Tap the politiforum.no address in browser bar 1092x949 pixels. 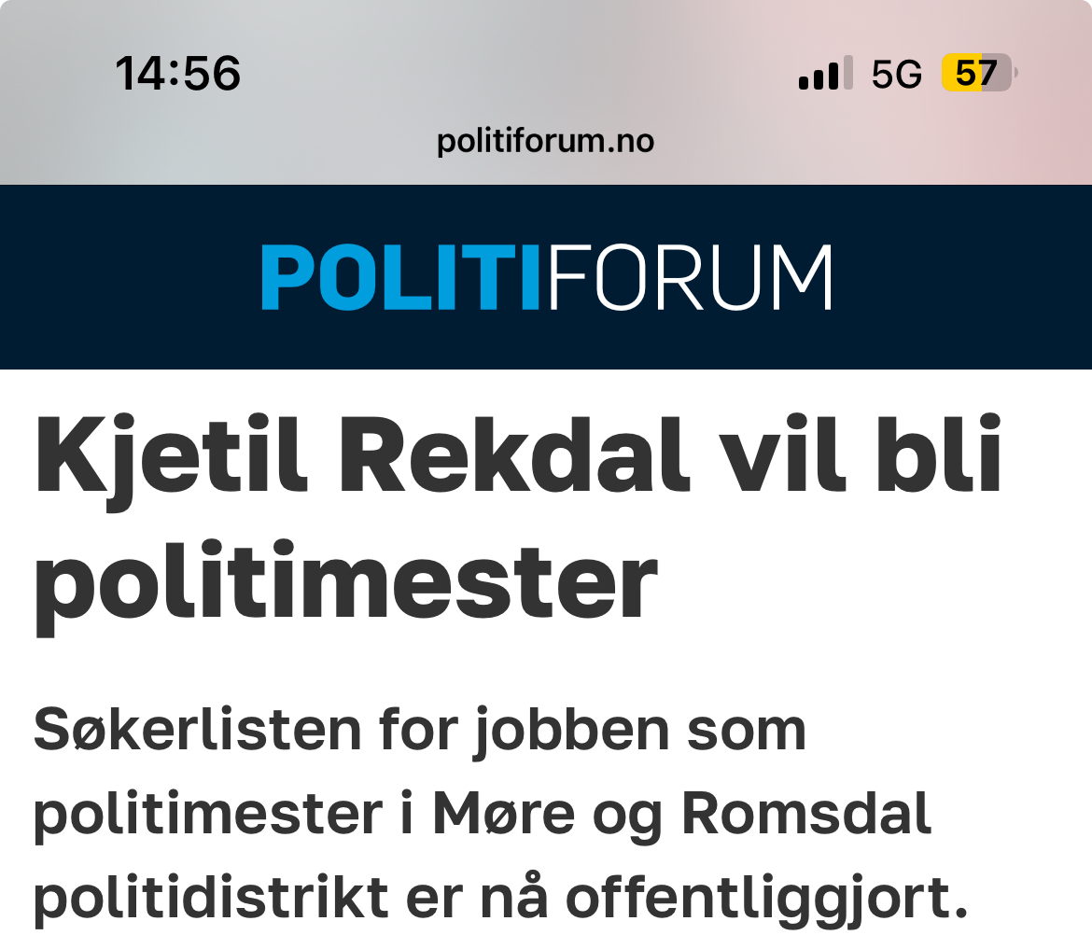[x=545, y=142]
